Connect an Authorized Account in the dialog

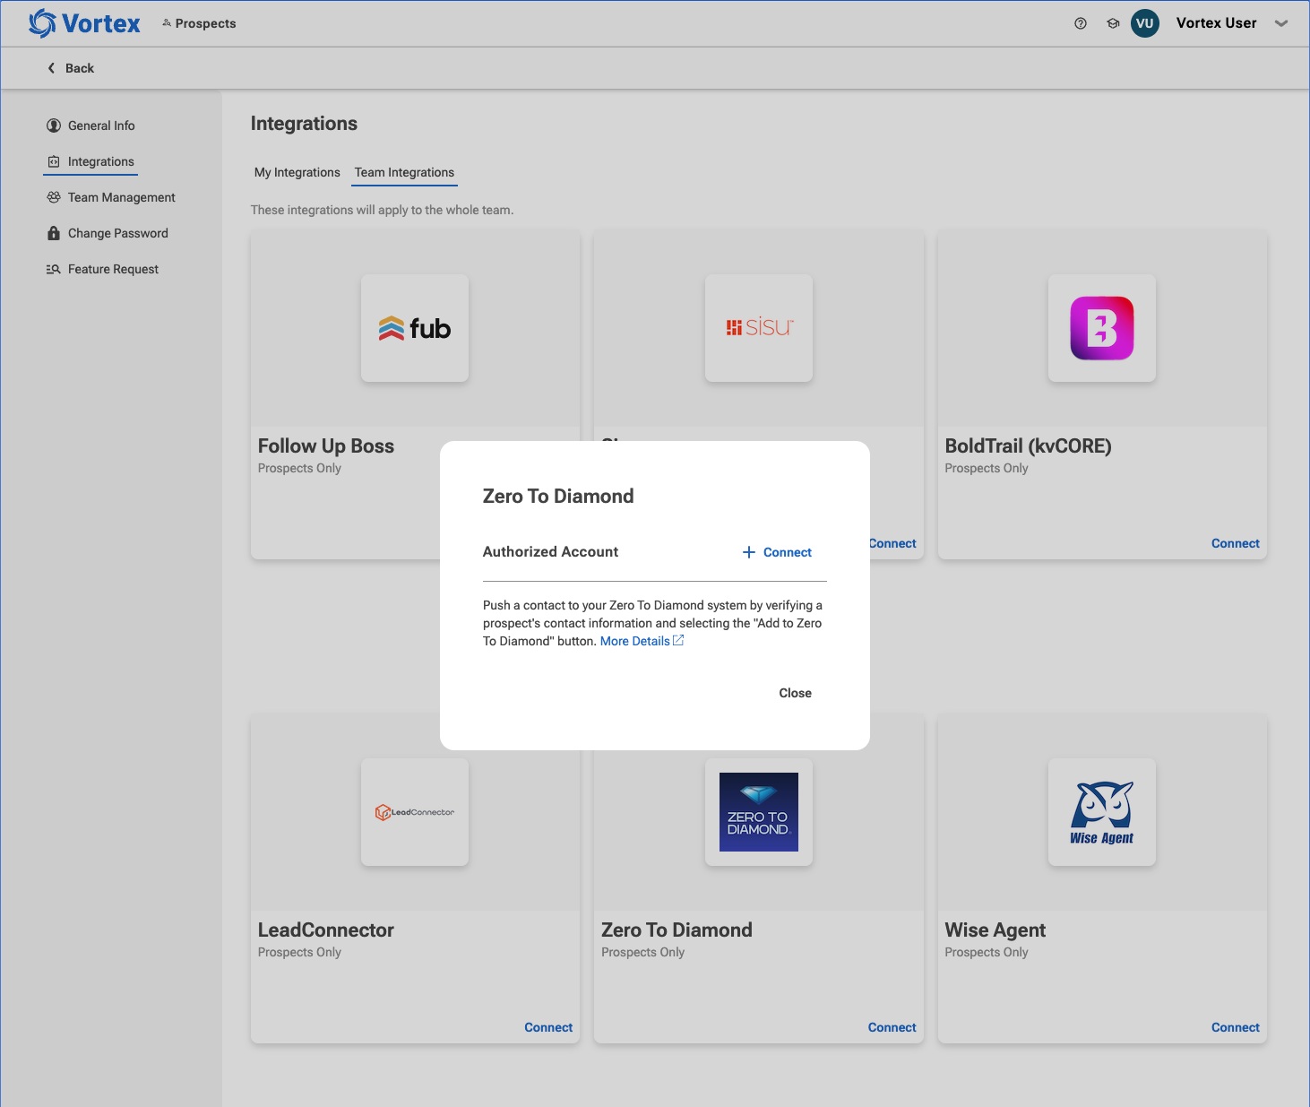click(x=777, y=552)
